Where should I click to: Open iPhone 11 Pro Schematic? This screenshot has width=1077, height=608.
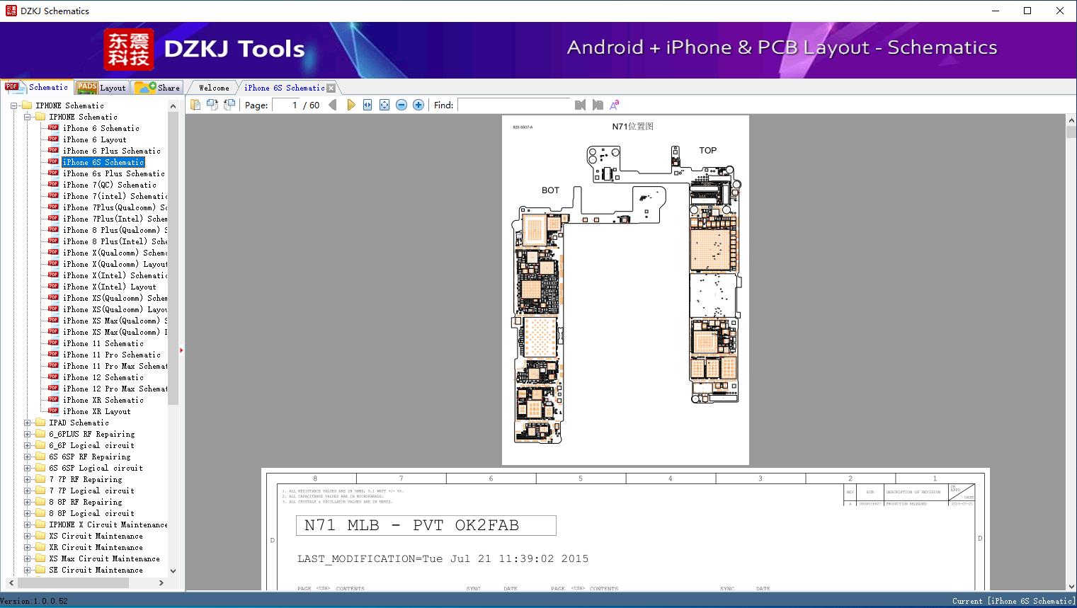pyautogui.click(x=111, y=355)
